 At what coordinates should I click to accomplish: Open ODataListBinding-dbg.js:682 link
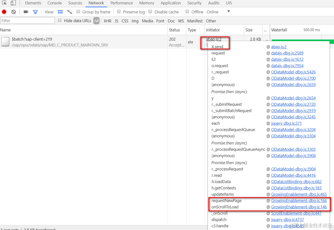coord(296,182)
